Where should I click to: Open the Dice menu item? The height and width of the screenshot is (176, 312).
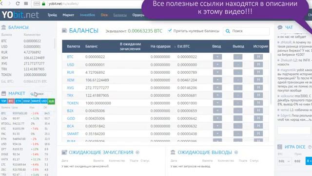coord(104,15)
